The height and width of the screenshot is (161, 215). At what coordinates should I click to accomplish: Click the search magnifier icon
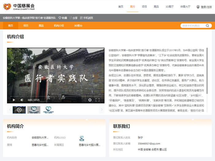(208, 26)
